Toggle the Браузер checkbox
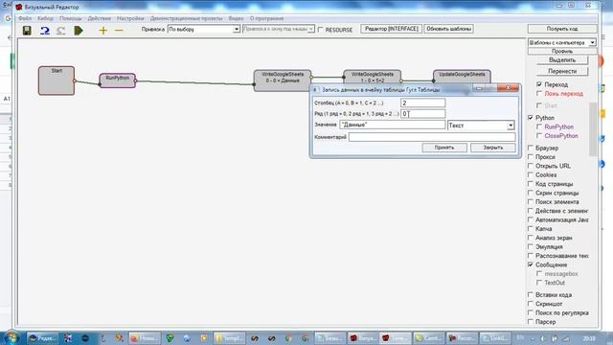Viewport: 613px width, 345px height. click(x=531, y=148)
